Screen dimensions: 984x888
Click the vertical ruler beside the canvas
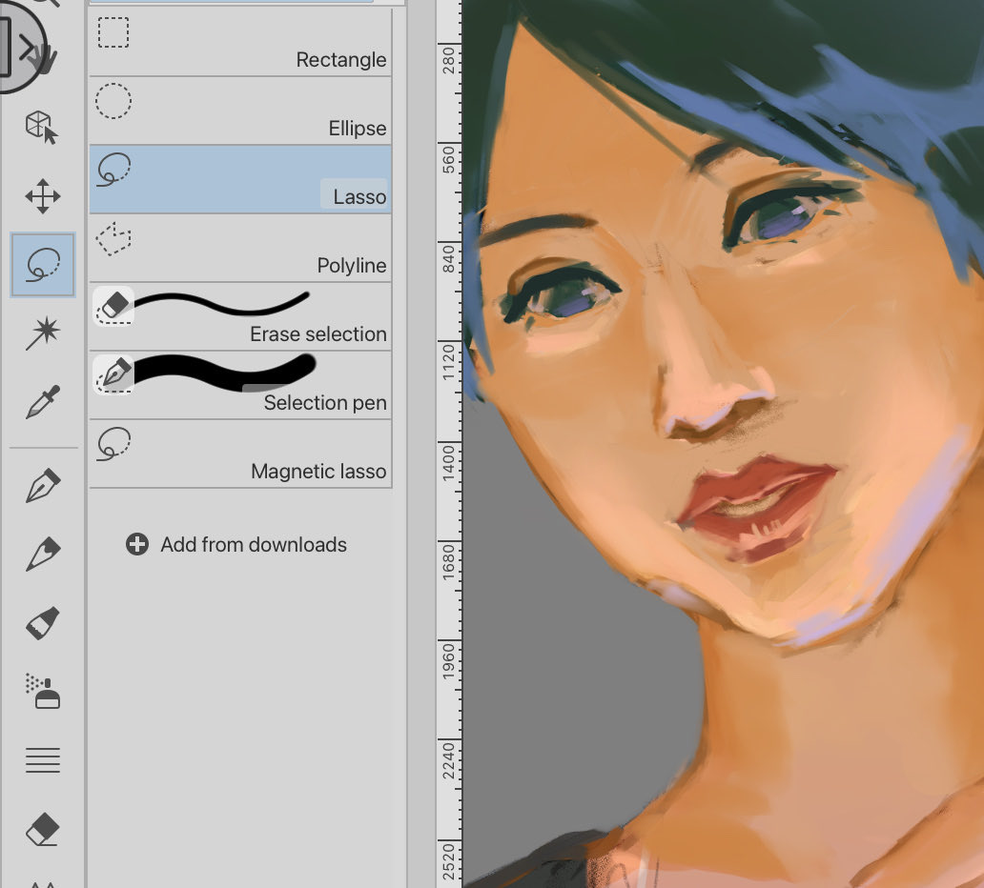pyautogui.click(x=449, y=444)
